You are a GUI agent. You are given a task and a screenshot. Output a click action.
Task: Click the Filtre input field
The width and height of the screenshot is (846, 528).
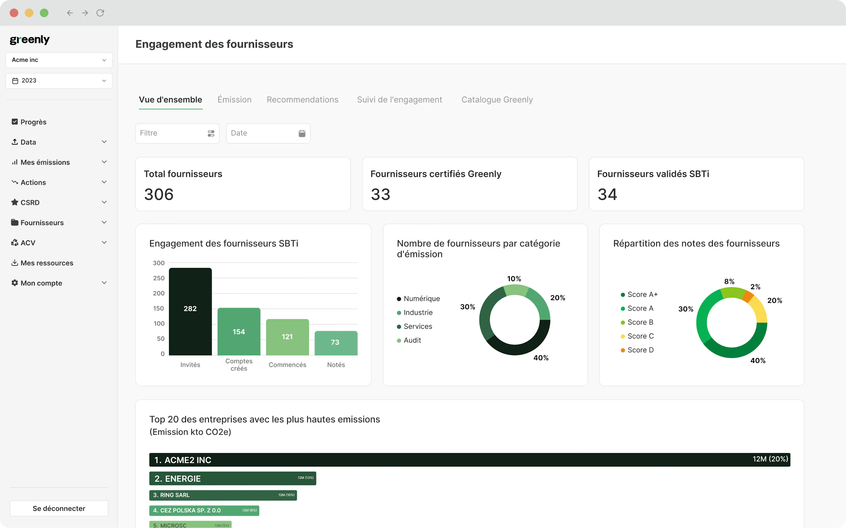click(x=177, y=133)
